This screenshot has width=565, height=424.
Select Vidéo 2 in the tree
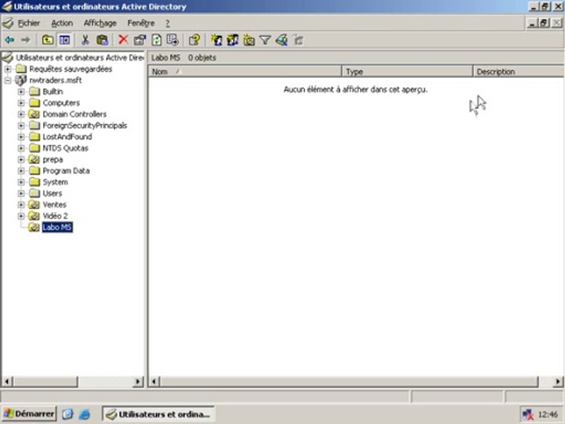tap(55, 216)
